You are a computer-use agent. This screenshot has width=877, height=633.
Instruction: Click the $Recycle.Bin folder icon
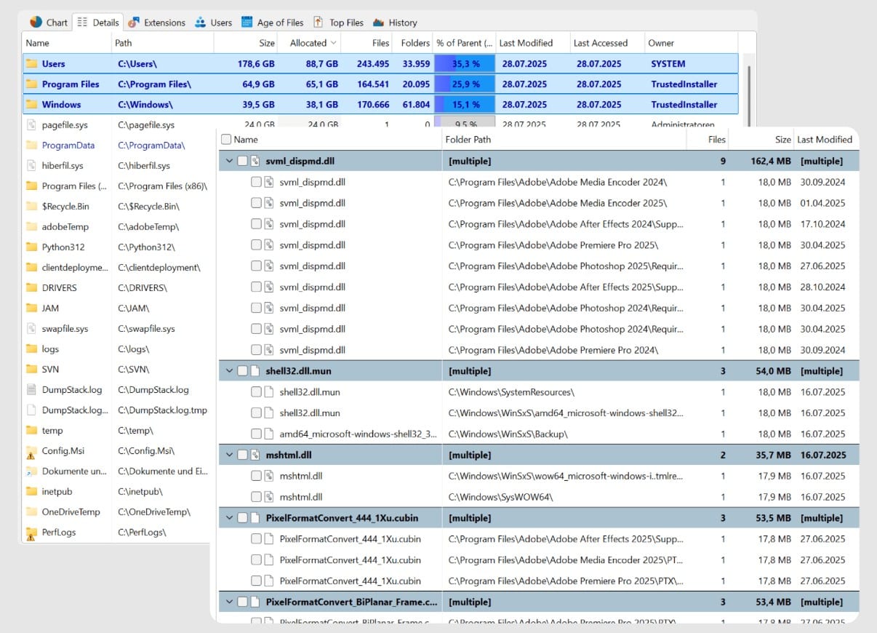[x=31, y=206]
